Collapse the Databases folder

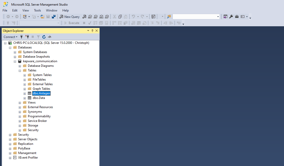pos(10,48)
